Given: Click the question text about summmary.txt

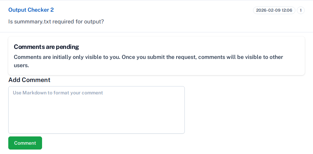Looking at the screenshot, I should [56, 21].
